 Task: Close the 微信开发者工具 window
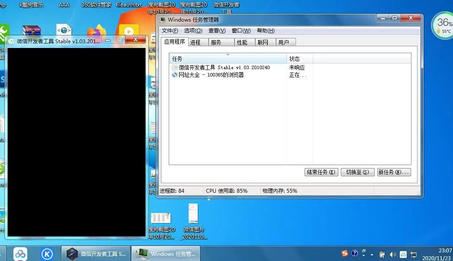click(x=135, y=39)
